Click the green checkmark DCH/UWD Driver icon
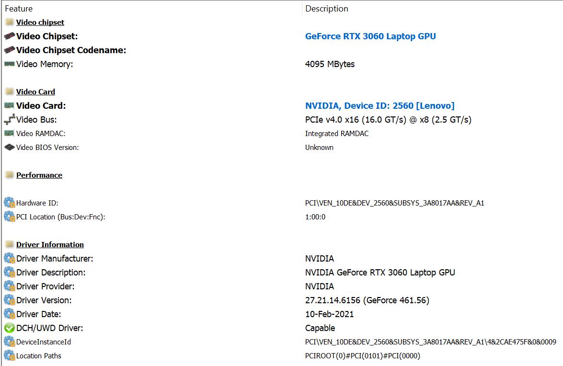The image size is (563, 366). tap(9, 328)
